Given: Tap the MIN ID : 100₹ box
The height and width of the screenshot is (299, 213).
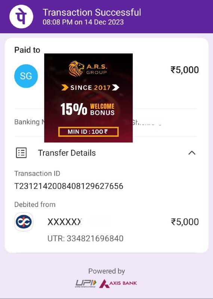Looking at the screenshot, I should click(x=89, y=132).
